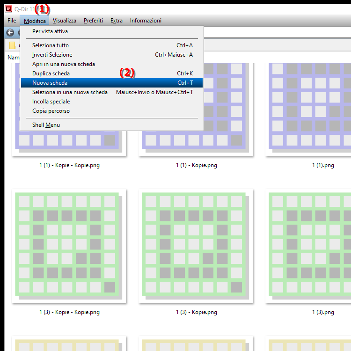Open the Shell Menu entry
351x351 pixels.
(112, 125)
